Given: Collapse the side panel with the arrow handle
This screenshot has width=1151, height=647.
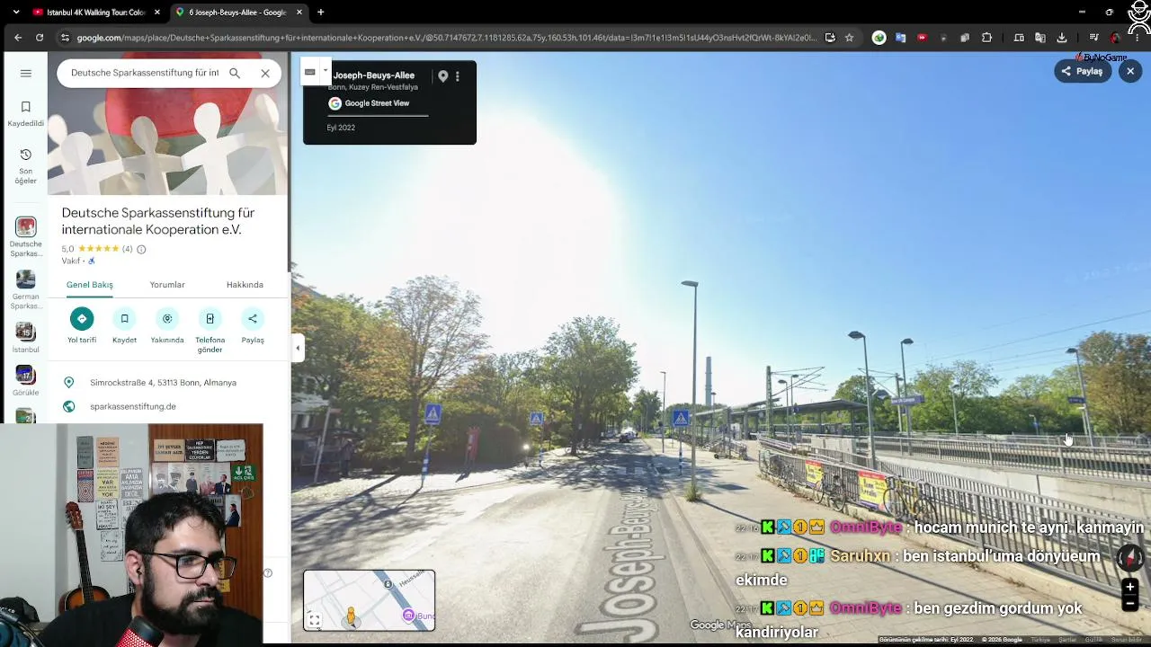Looking at the screenshot, I should click(298, 348).
